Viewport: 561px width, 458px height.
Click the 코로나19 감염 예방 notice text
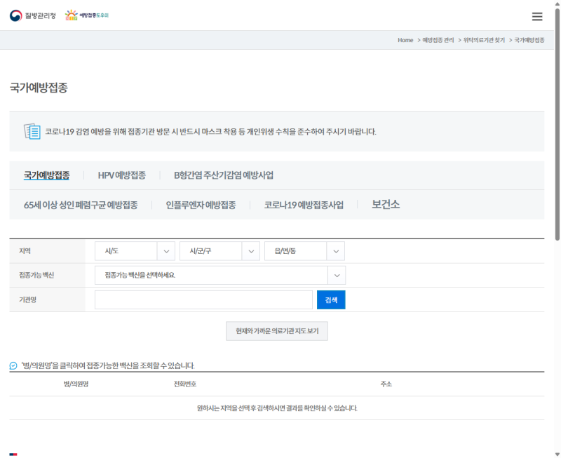[x=210, y=132]
